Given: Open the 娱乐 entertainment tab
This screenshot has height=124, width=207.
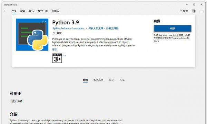Looking at the screenshot, I should [x=31, y=11].
